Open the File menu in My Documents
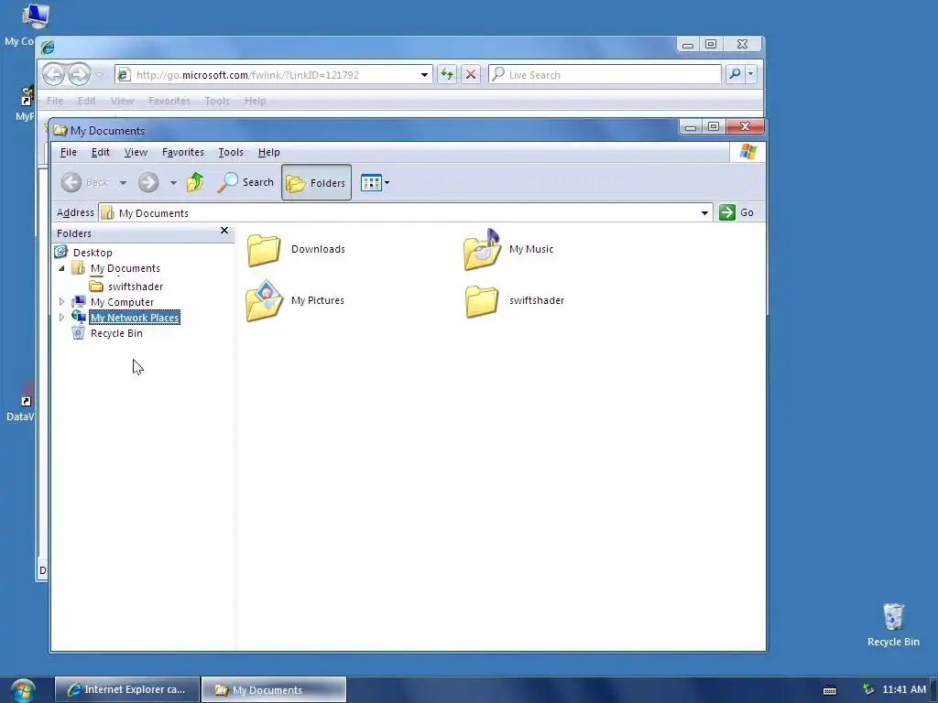This screenshot has height=703, width=938. 68,152
